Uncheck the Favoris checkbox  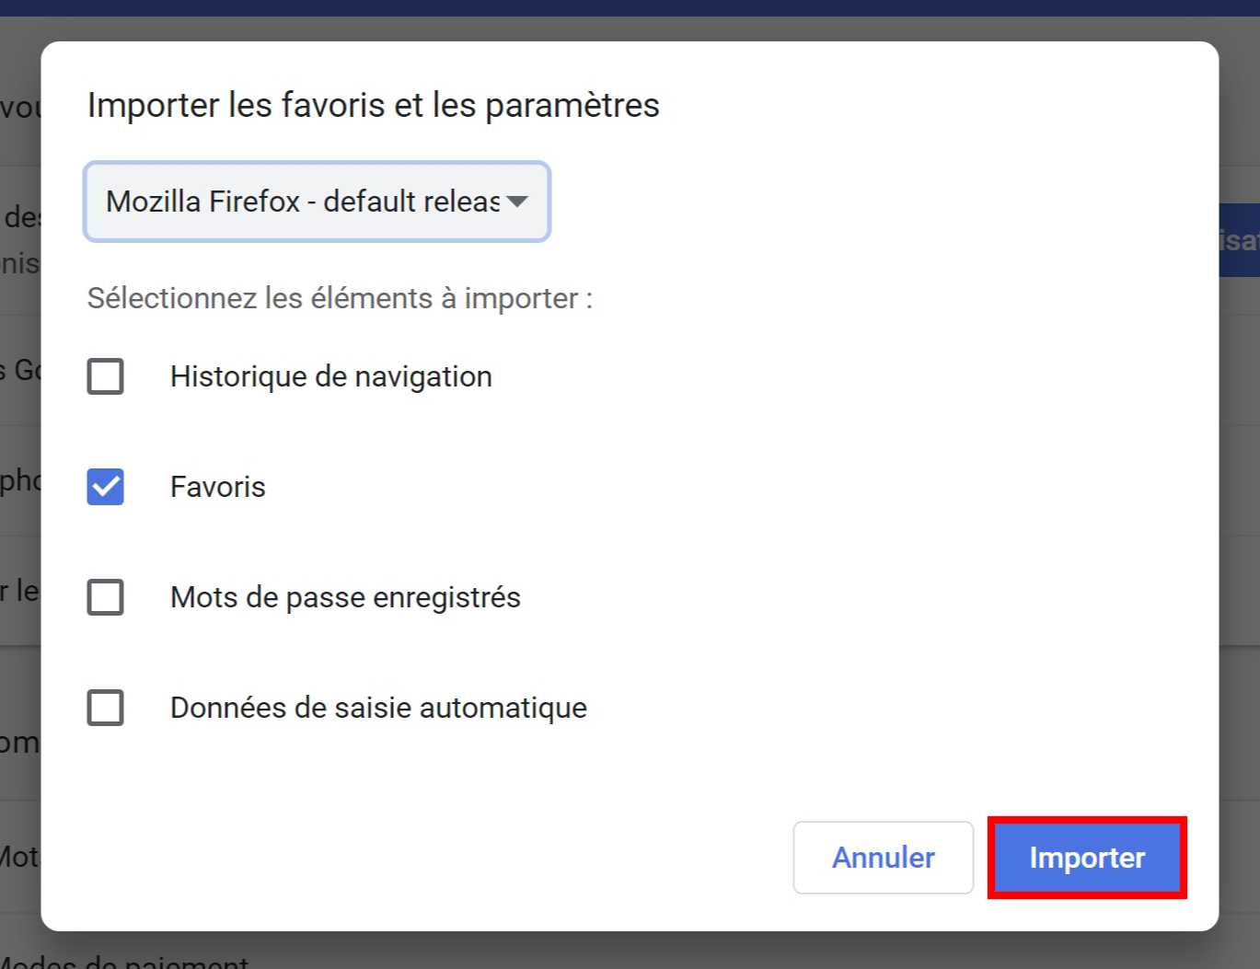coord(105,487)
